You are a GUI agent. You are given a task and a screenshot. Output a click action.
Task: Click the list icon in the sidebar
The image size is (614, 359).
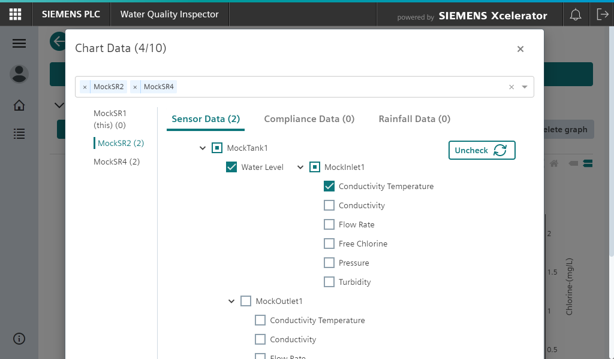(x=19, y=133)
